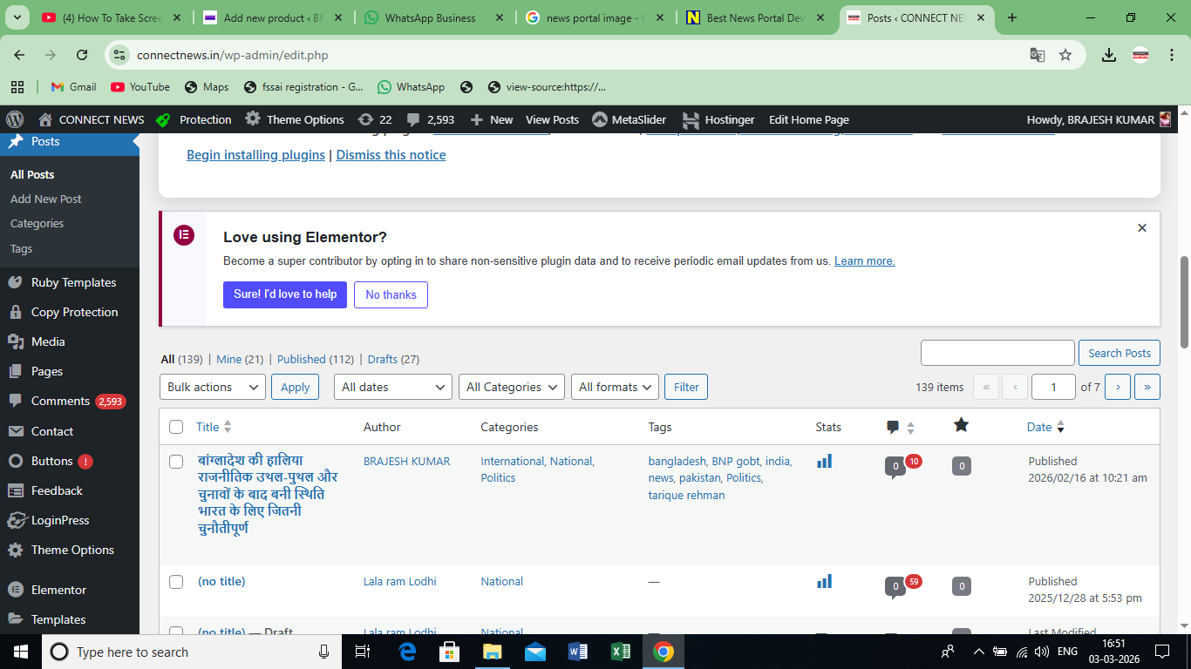Dismiss the Elementor notice with No thanks
The width and height of the screenshot is (1191, 669).
pyautogui.click(x=391, y=294)
